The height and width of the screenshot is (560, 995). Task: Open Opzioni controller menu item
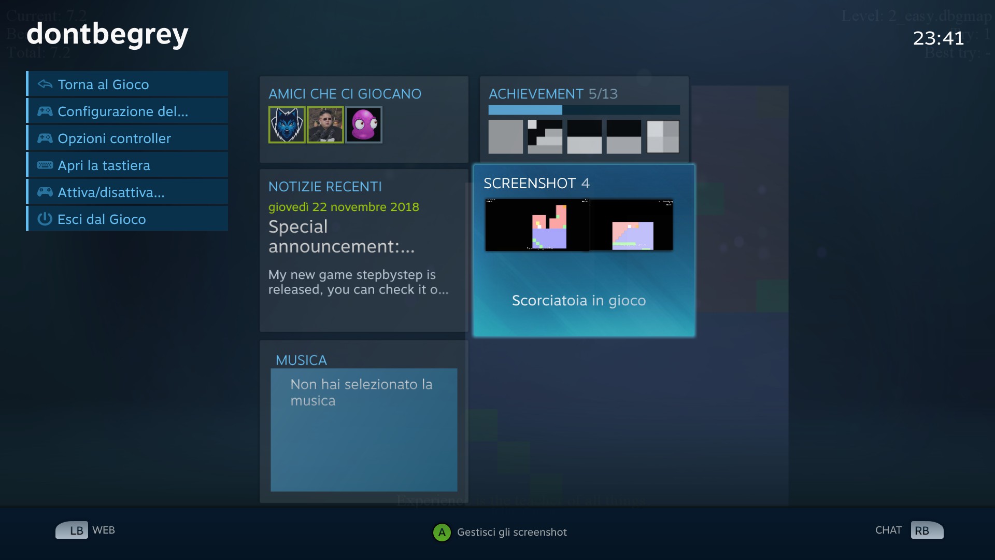point(127,138)
